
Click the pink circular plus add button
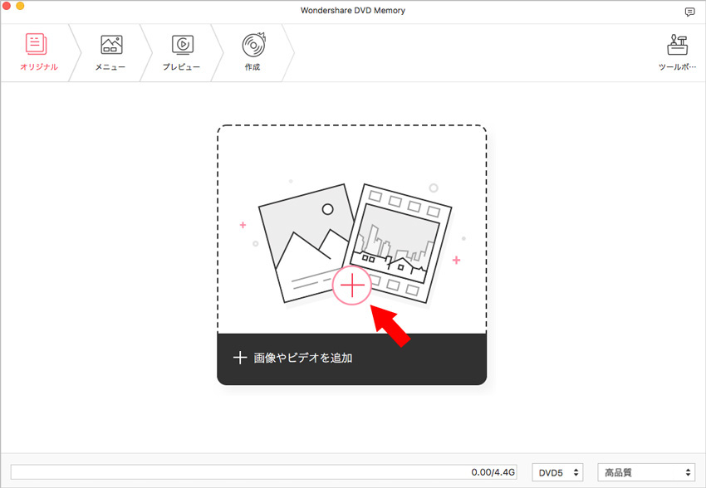352,285
